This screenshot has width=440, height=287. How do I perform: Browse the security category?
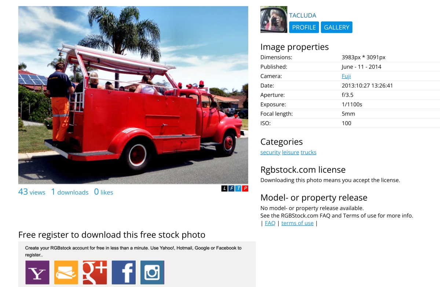pyautogui.click(x=270, y=152)
